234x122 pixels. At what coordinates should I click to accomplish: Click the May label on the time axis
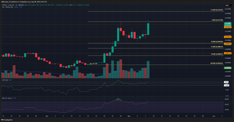coord(129,116)
